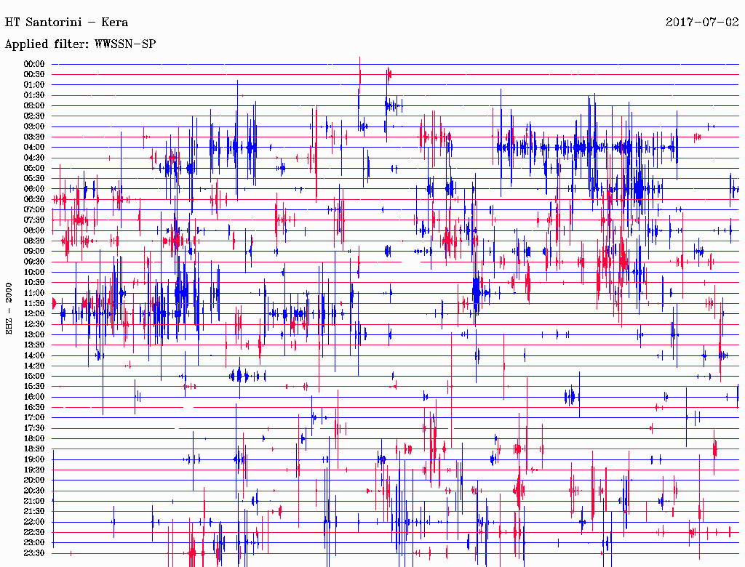Select the 23:00 time label
Image resolution: width=745 pixels, height=567 pixels.
click(x=34, y=542)
